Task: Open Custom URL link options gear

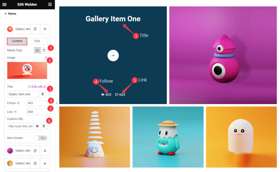Action: point(37,126)
